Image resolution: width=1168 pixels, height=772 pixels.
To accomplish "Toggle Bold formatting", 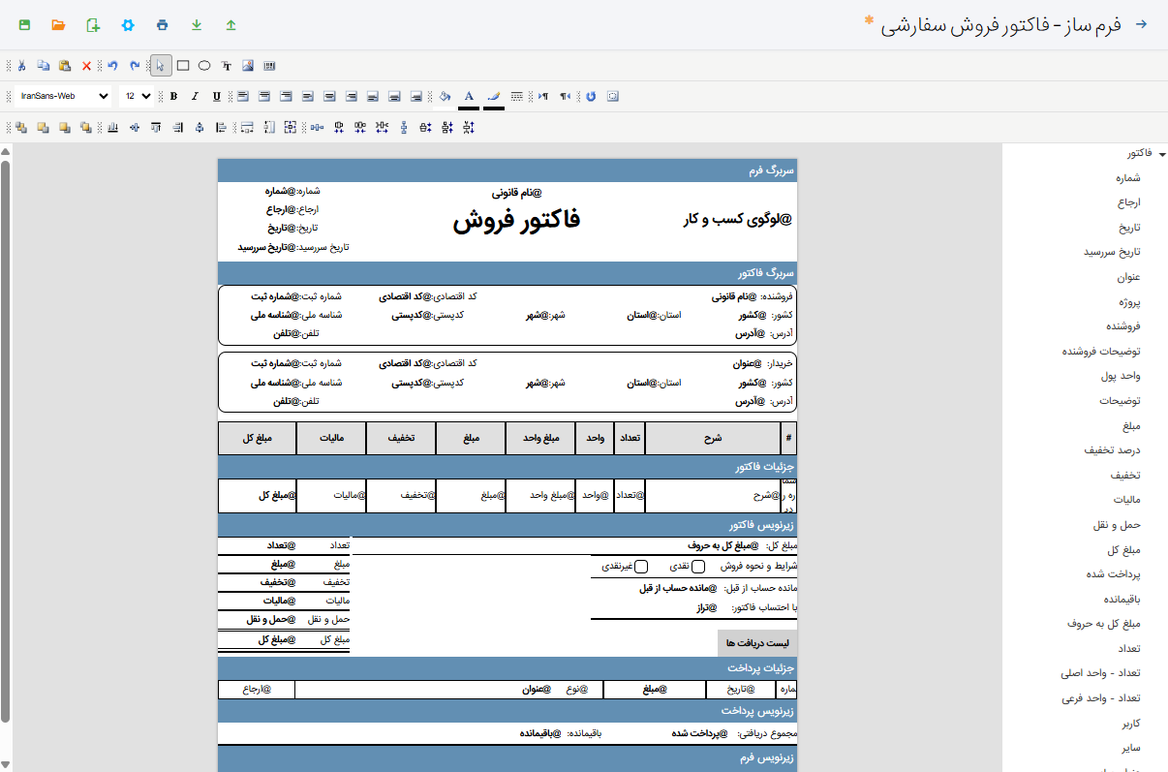I will 173,96.
